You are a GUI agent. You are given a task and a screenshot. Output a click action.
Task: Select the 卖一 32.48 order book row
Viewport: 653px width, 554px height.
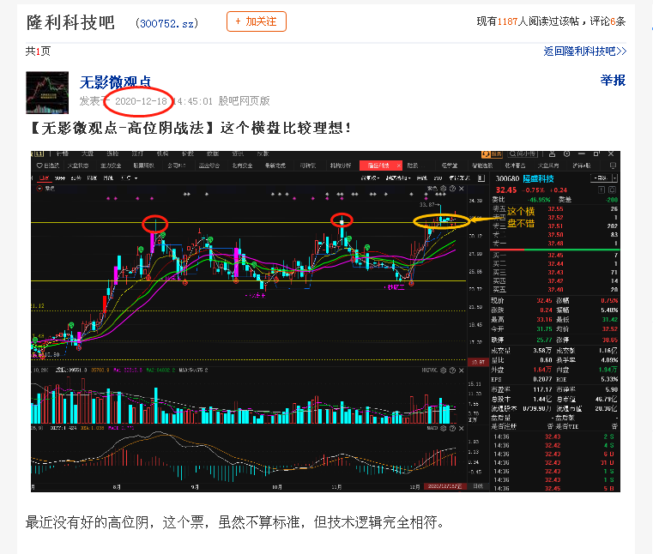555,244
